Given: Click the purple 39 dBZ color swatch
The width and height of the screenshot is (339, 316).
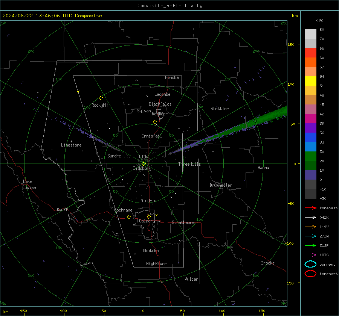Looking at the screenshot, I should pyautogui.click(x=310, y=128).
